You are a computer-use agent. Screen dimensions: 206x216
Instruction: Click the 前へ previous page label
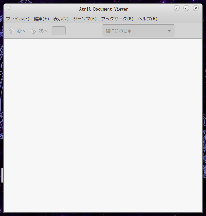21,31
